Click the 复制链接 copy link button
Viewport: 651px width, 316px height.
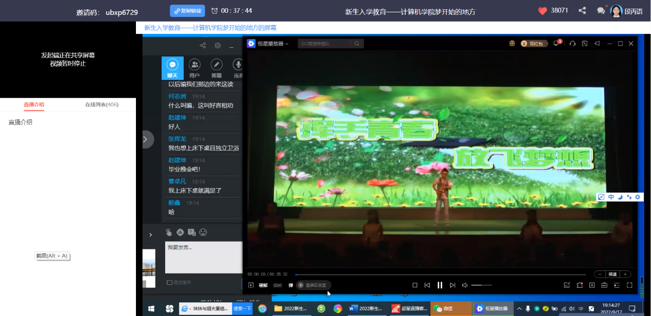(x=187, y=11)
